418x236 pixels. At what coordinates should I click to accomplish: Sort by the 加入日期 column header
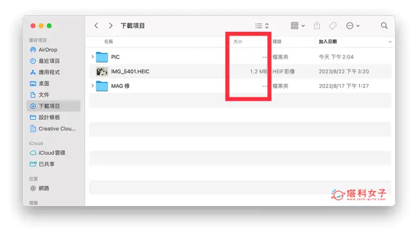tap(328, 42)
